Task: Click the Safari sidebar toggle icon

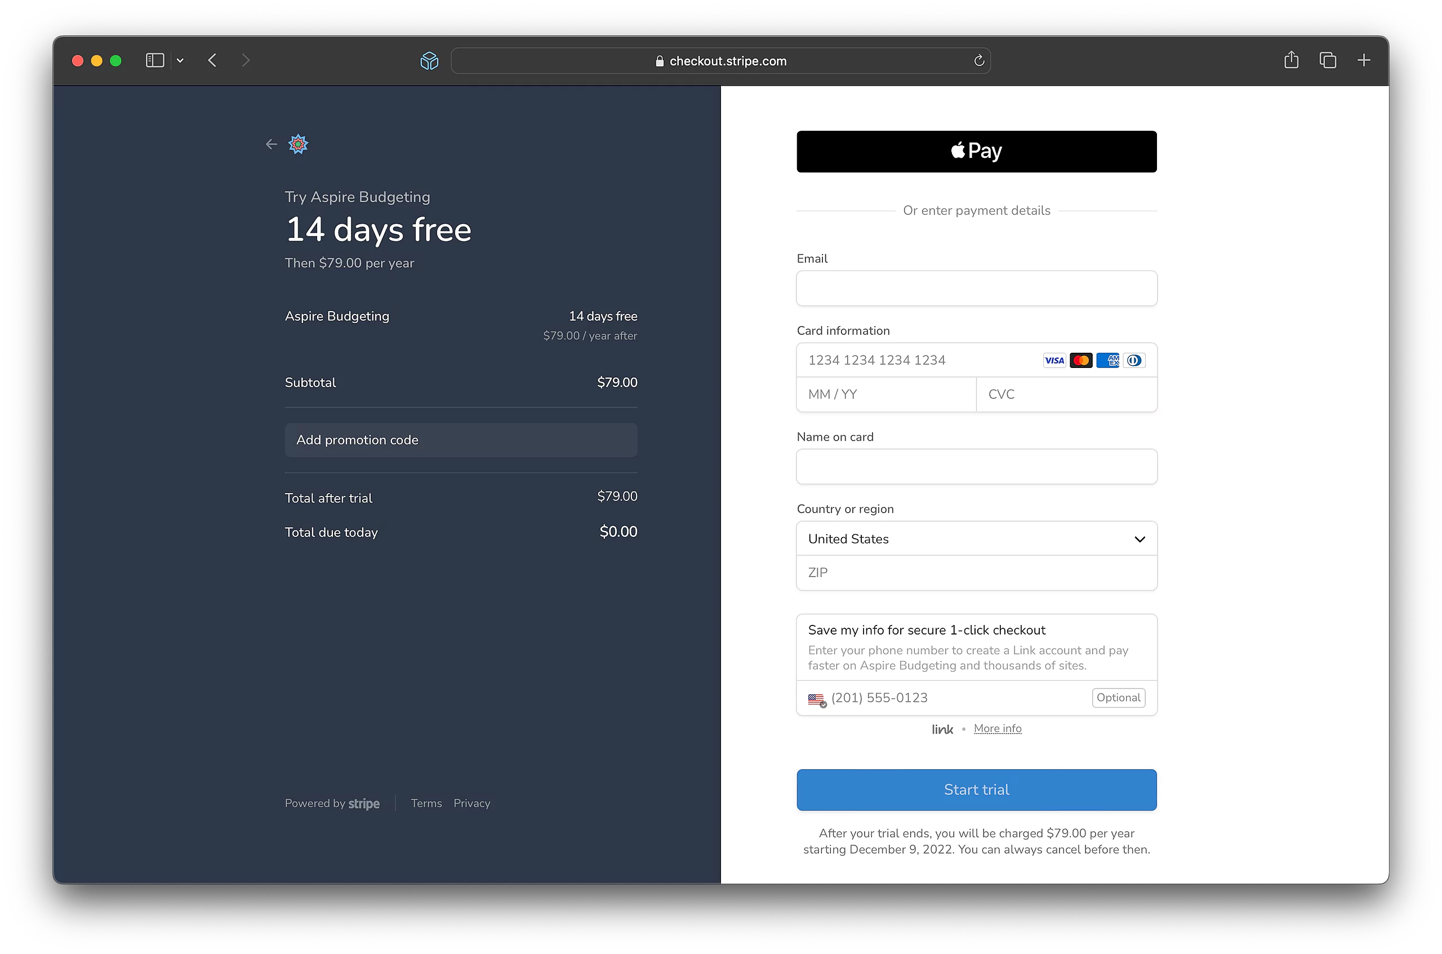Action: 154,60
